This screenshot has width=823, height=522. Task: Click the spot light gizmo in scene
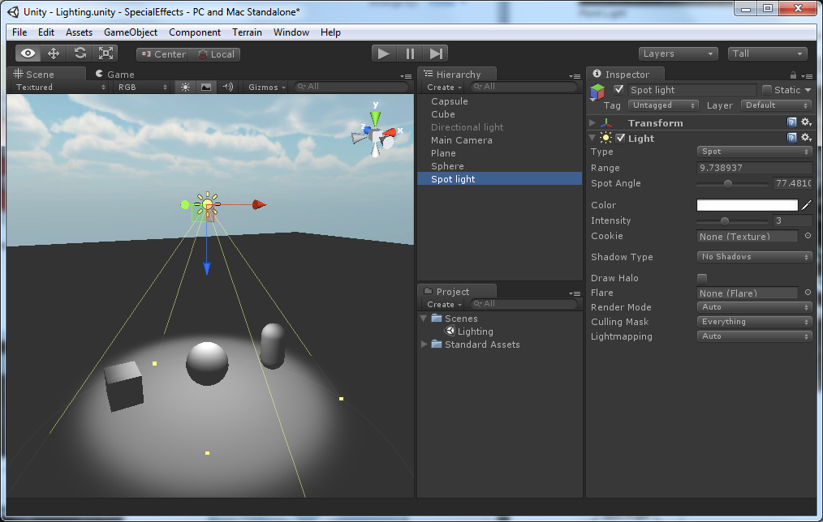(x=207, y=204)
